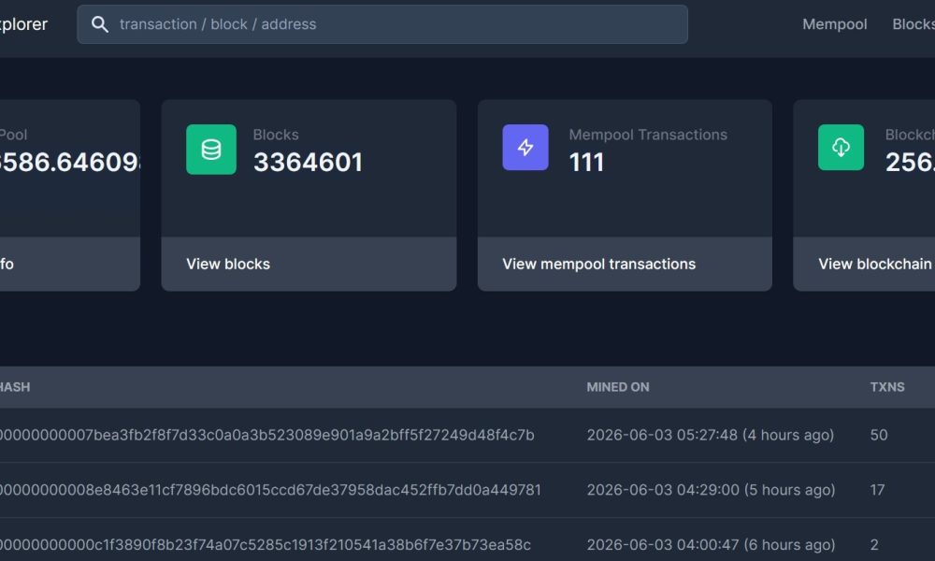Image resolution: width=935 pixels, height=561 pixels.
Task: Open the View mempool transactions link
Action: 598,264
